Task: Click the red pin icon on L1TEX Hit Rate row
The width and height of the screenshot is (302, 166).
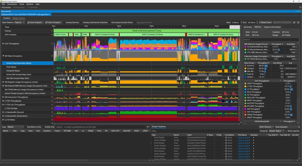Action: point(52,108)
